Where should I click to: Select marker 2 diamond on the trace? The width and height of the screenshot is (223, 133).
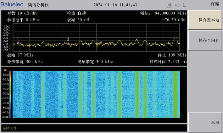[x=68, y=44]
